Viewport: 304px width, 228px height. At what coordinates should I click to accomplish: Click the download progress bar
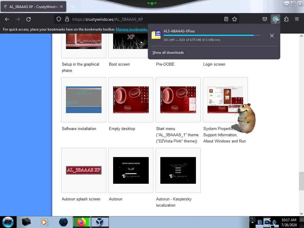point(212,35)
